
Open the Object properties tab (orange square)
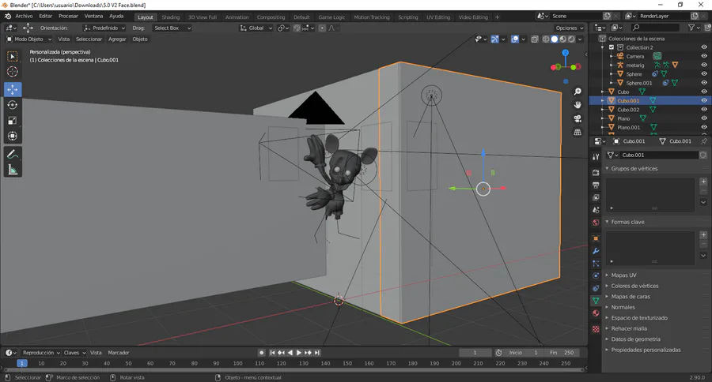pyautogui.click(x=596, y=238)
